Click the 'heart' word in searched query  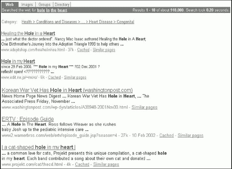[x=62, y=10]
